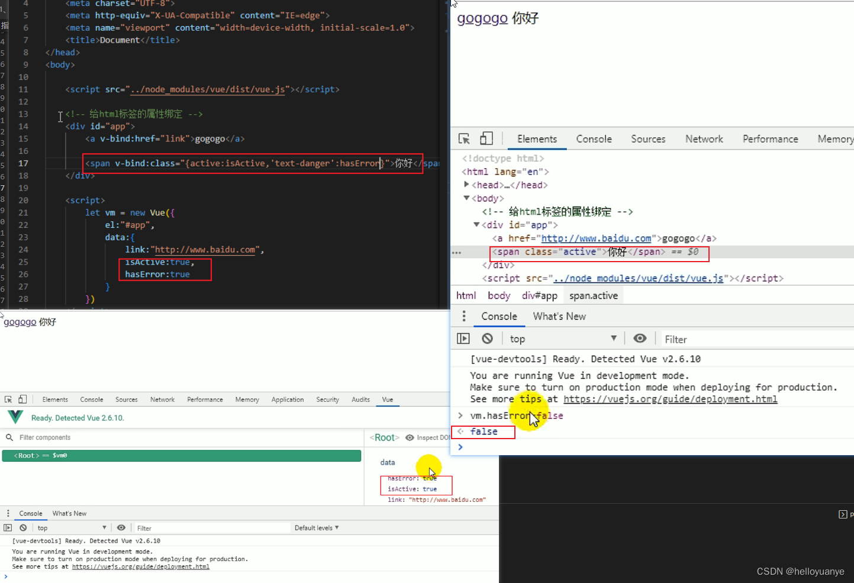Toggle the Inspect DOM eye beside Root
This screenshot has height=583, width=854.
(410, 437)
